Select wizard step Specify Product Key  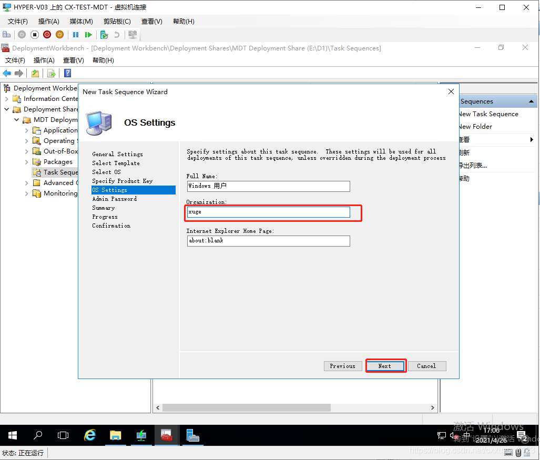pos(123,181)
